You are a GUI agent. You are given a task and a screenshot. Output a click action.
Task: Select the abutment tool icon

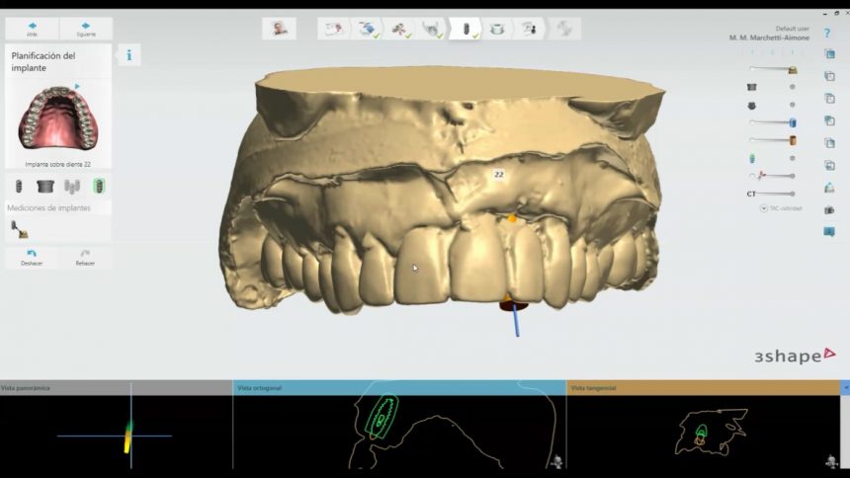click(x=44, y=186)
